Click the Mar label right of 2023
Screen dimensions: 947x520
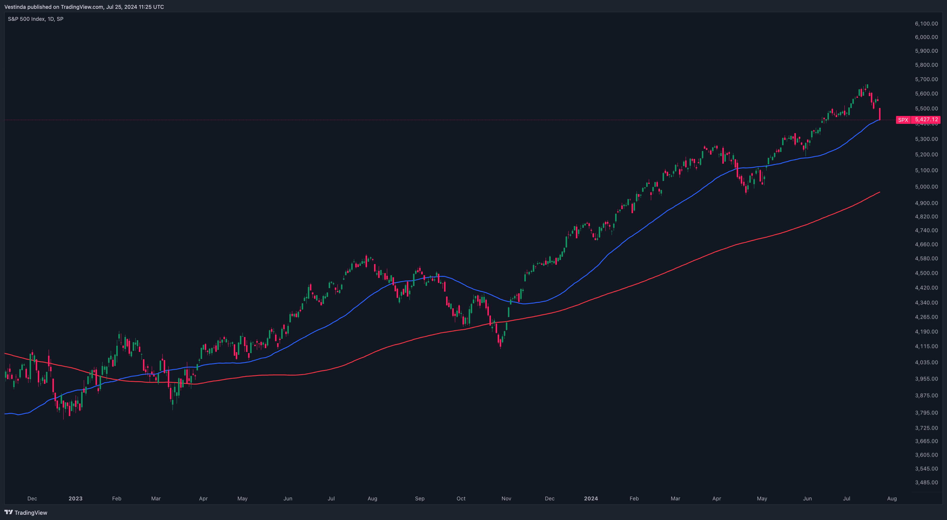pyautogui.click(x=156, y=498)
